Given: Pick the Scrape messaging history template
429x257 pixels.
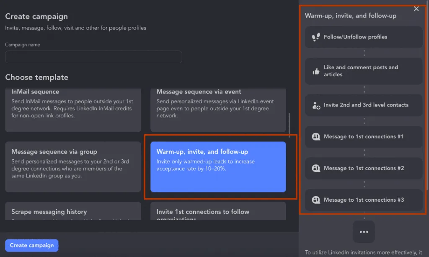Looking at the screenshot, I should point(73,211).
